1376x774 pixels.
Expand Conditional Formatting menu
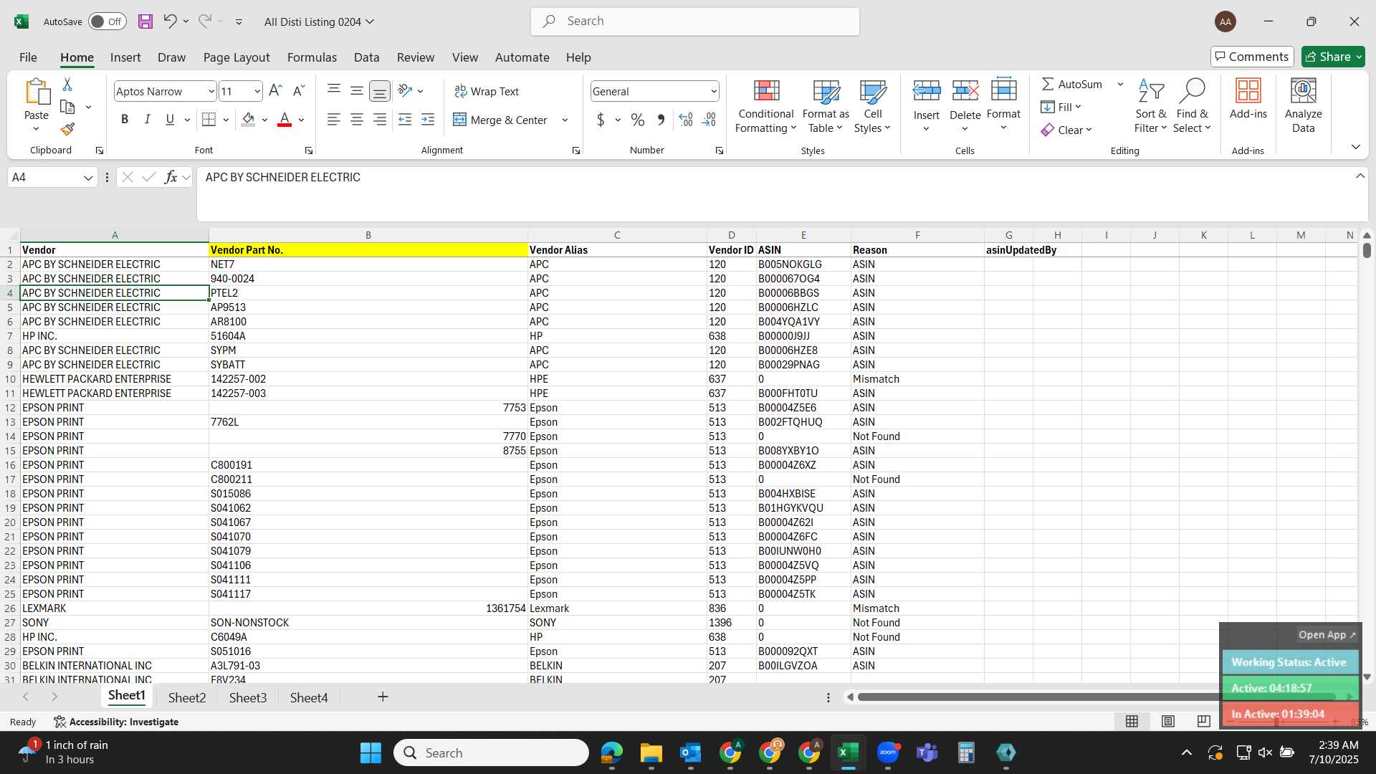(766, 106)
